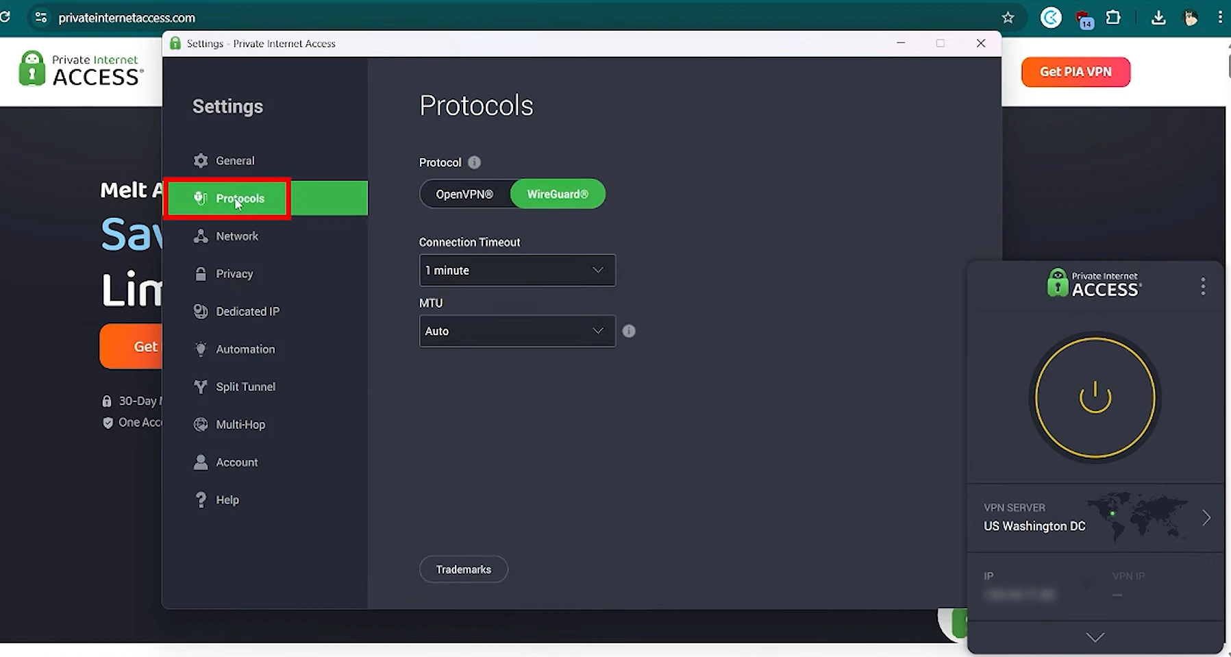
Task: Open the General settings tab
Action: [265, 160]
